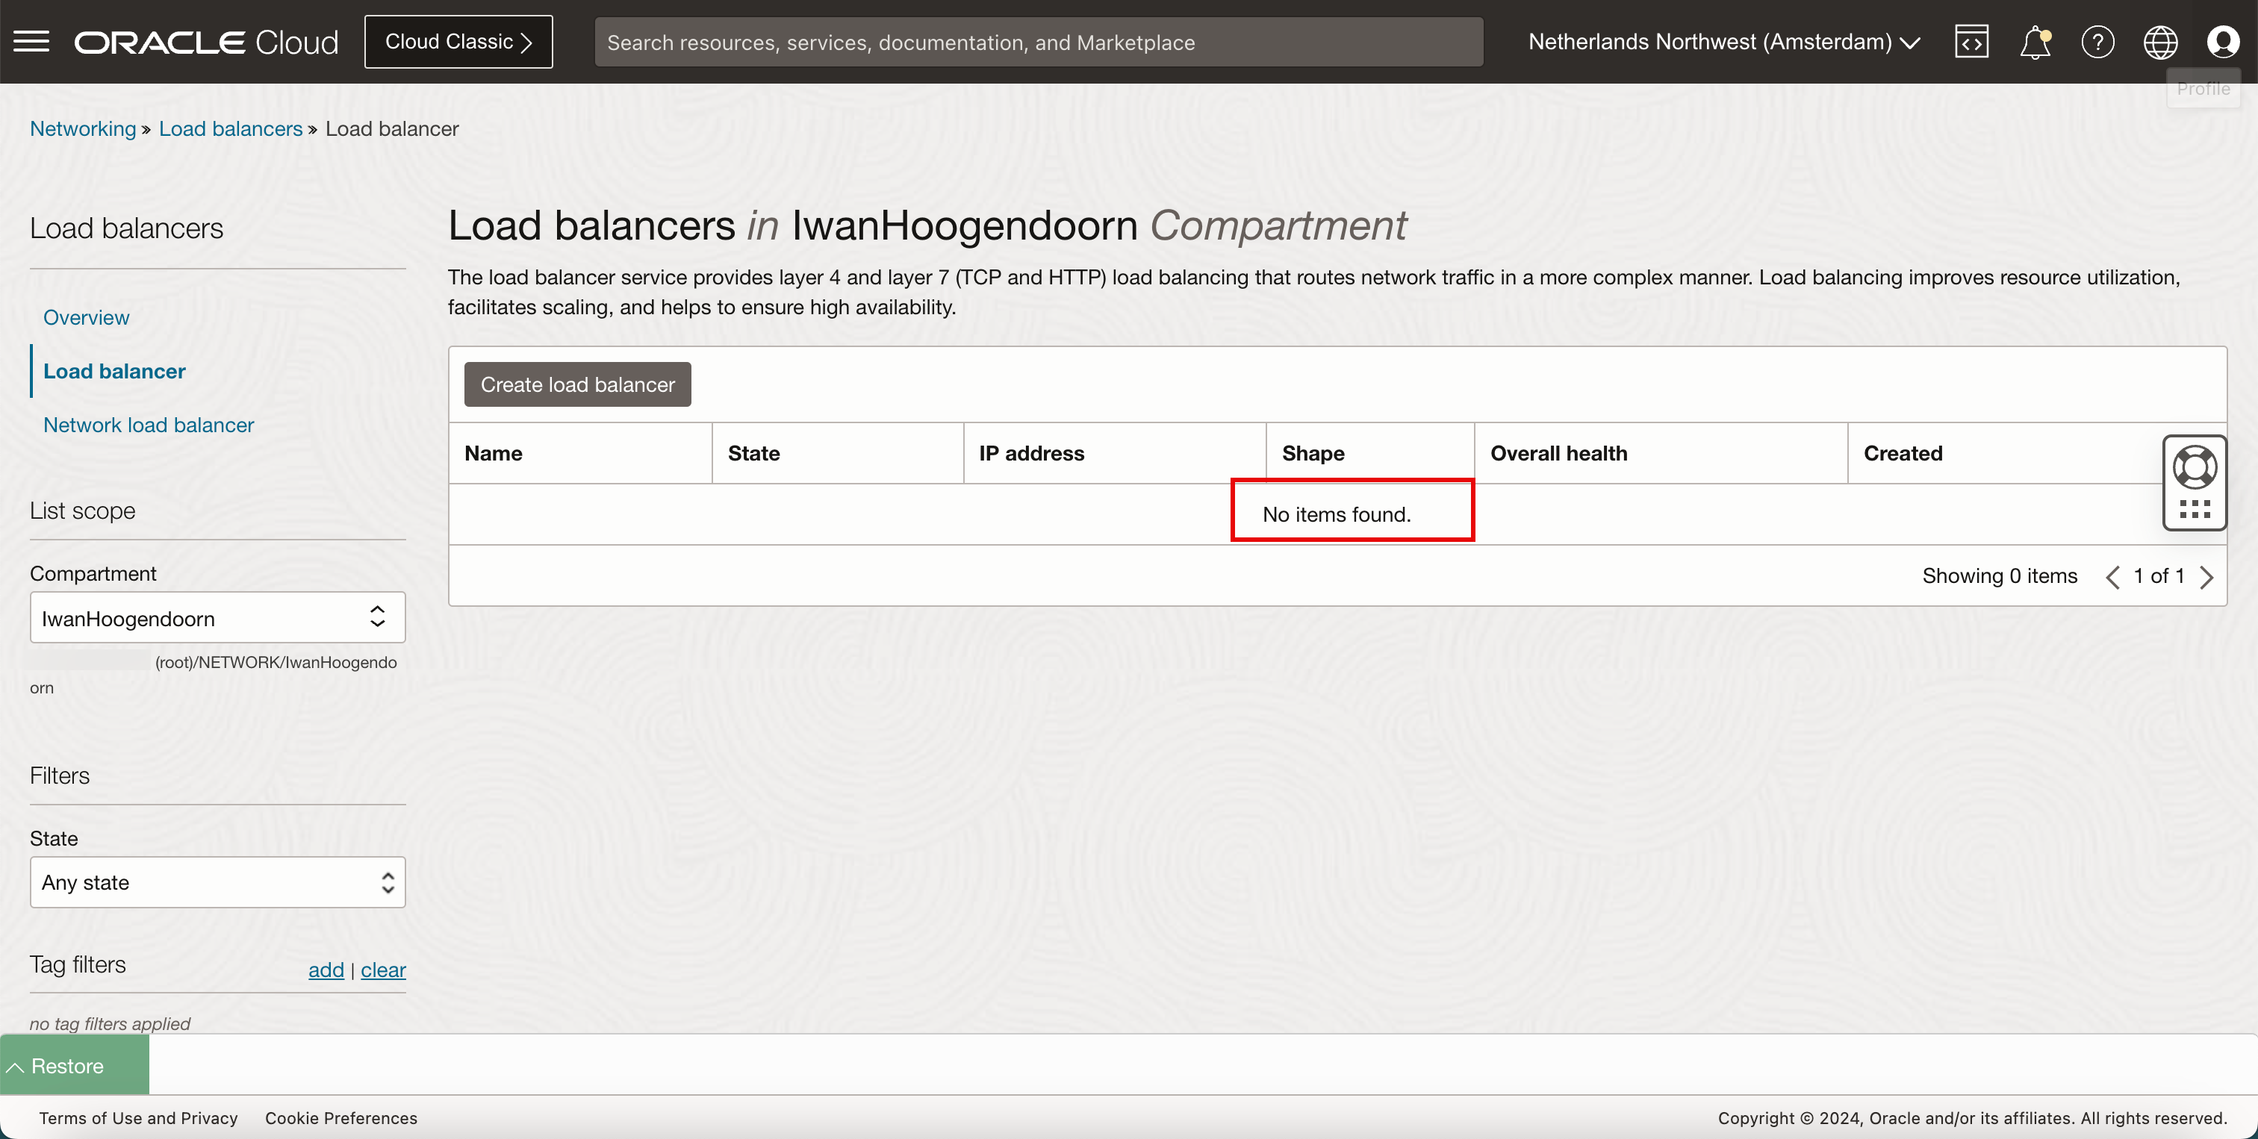Click the lifebuoy support widget
This screenshot has height=1139, width=2258.
(2195, 468)
